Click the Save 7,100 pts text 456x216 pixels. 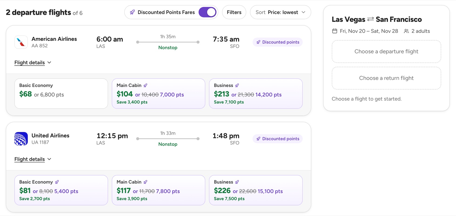(229, 102)
